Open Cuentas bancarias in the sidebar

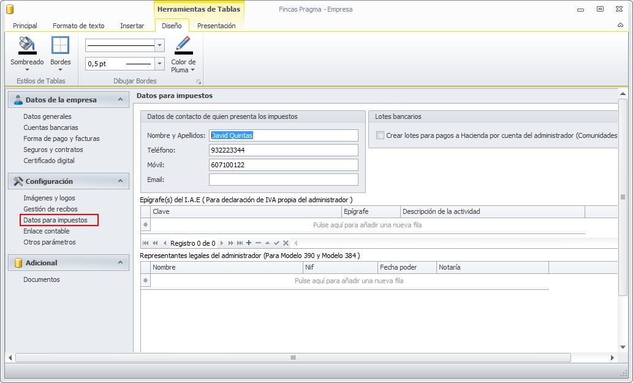coord(51,127)
